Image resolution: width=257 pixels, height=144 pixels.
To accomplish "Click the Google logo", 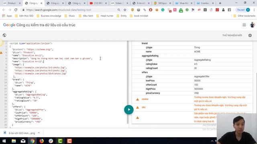I will pyautogui.click(x=9, y=25).
